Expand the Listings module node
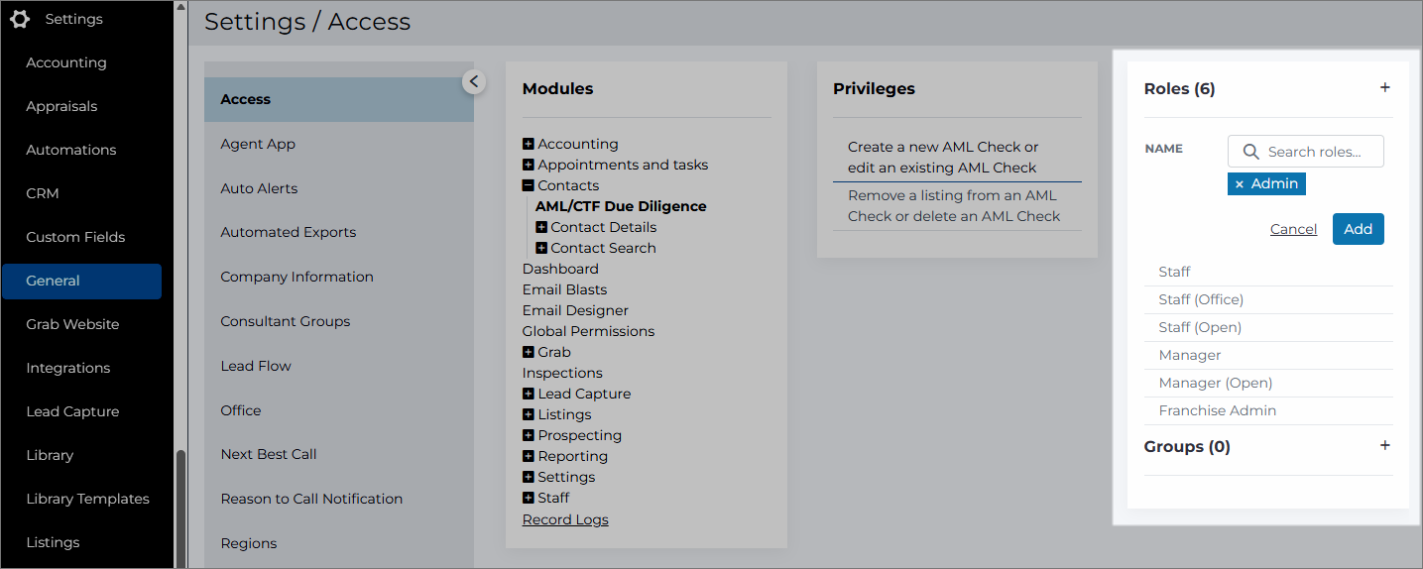The image size is (1423, 569). tap(529, 414)
